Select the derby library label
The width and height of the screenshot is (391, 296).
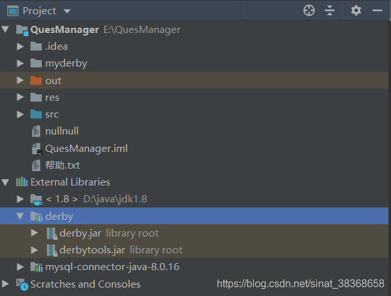click(x=59, y=217)
